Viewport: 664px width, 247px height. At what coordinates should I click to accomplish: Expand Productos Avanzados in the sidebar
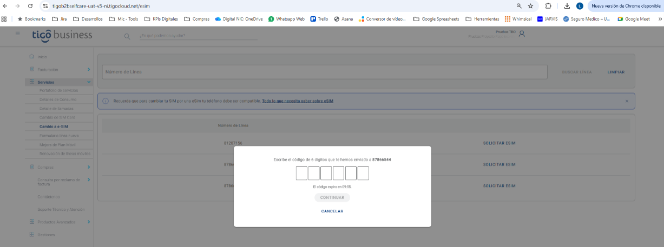[60, 222]
